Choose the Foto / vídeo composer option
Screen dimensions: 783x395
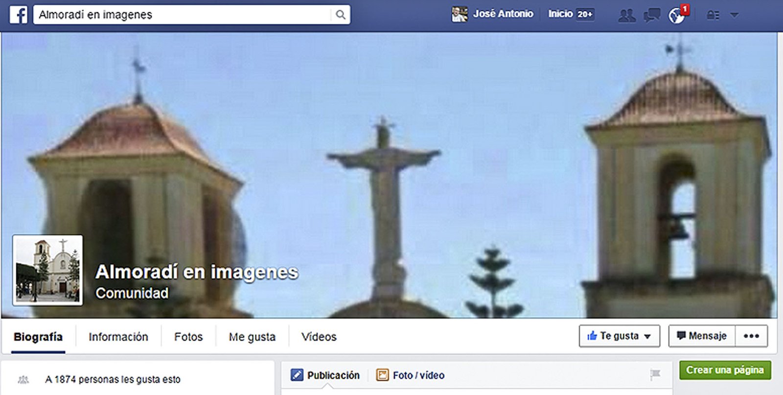click(410, 375)
